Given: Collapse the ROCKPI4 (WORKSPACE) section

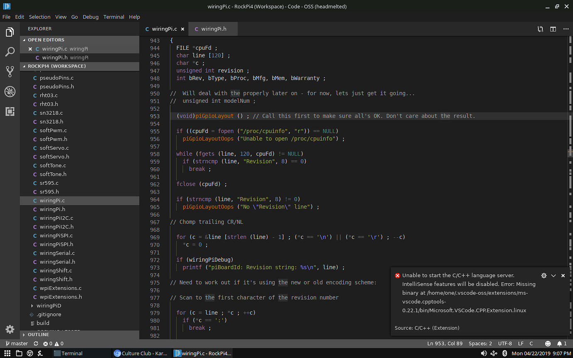Looking at the screenshot, I should [x=80, y=66].
